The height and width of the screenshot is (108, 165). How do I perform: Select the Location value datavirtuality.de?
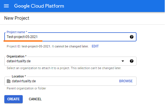pos(24,81)
